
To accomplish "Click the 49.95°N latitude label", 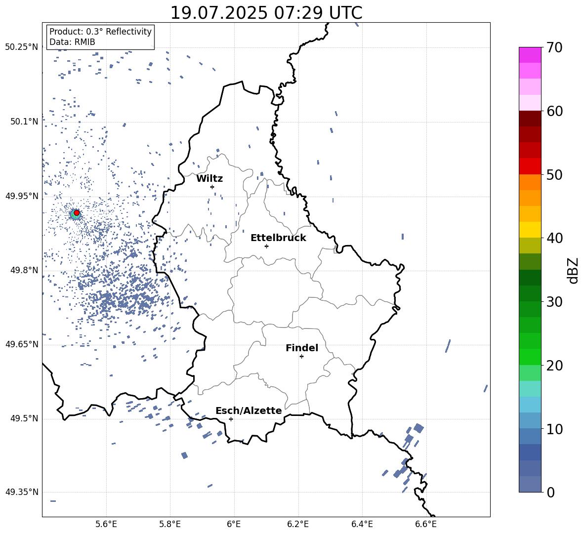I will pyautogui.click(x=22, y=196).
